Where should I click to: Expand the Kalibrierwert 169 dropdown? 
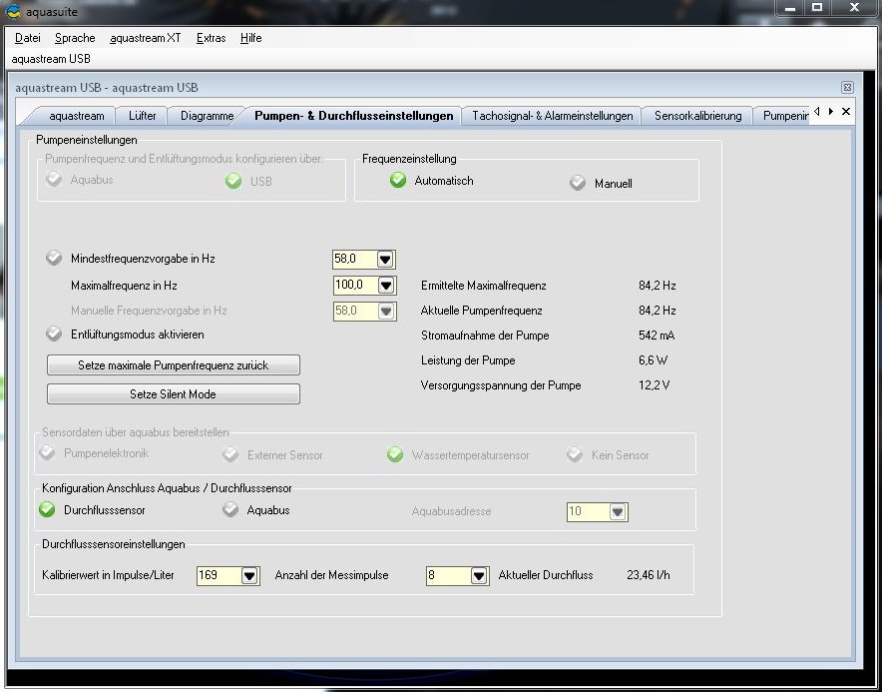(x=249, y=576)
